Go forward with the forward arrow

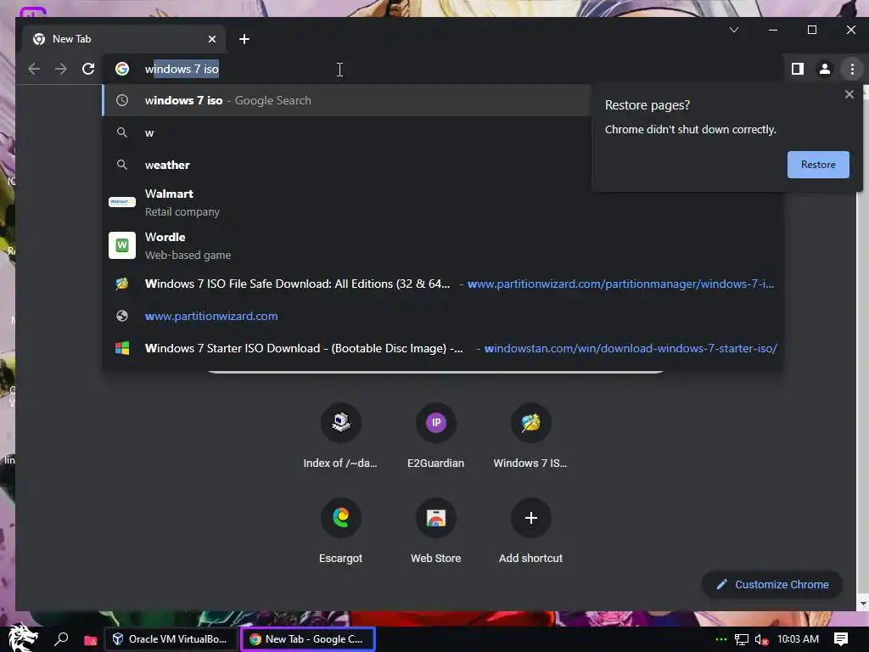pyautogui.click(x=61, y=69)
